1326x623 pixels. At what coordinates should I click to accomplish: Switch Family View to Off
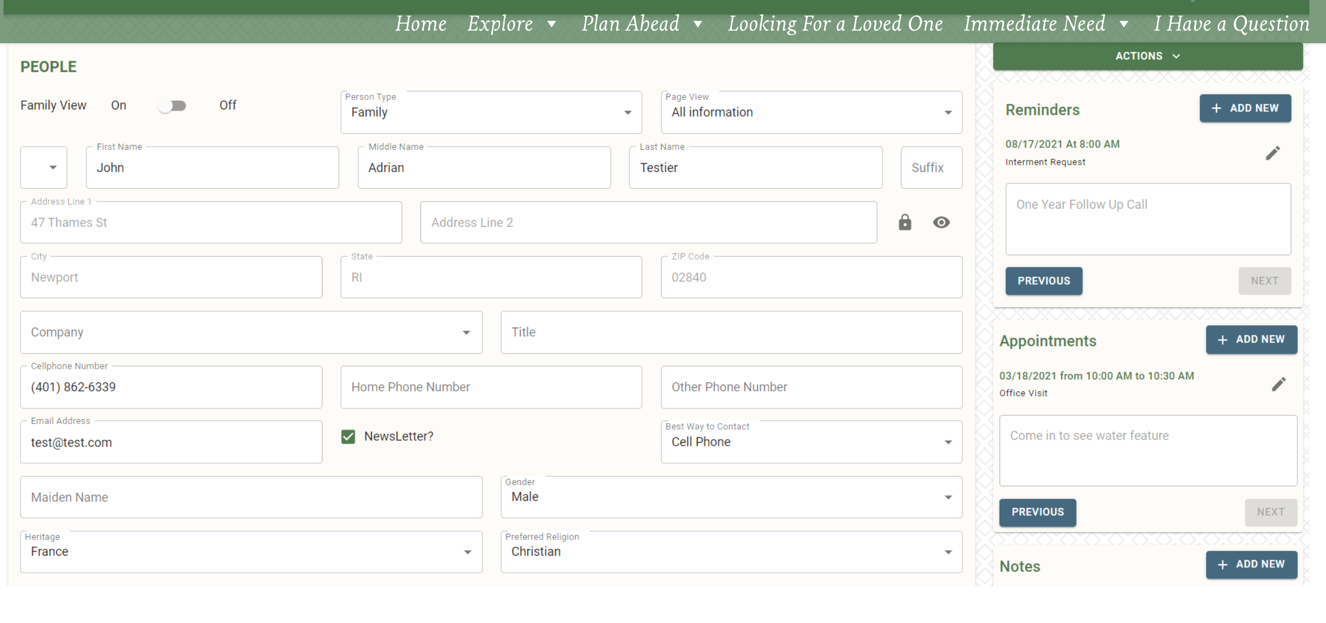coord(172,105)
